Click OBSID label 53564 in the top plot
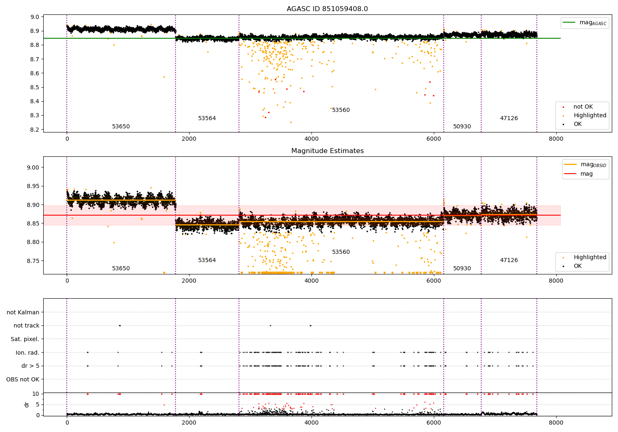This screenshot has height=432, width=618. point(207,118)
